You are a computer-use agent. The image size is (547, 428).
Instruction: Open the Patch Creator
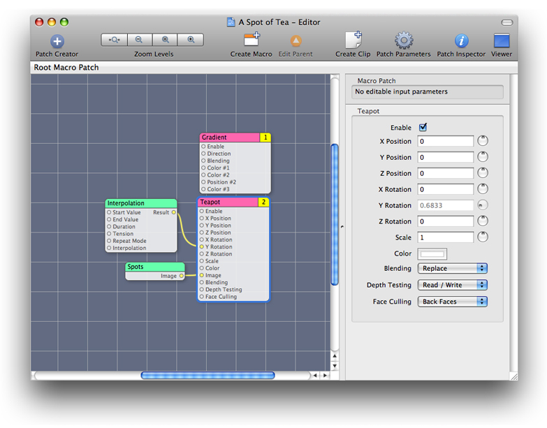57,41
